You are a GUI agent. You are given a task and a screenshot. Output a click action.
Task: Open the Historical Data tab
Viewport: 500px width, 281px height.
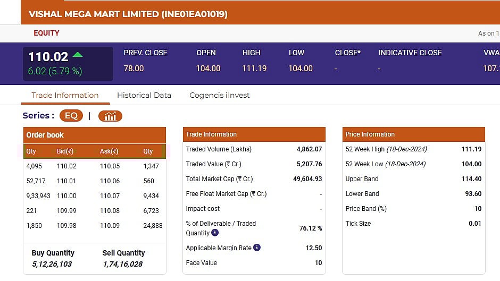[144, 95]
